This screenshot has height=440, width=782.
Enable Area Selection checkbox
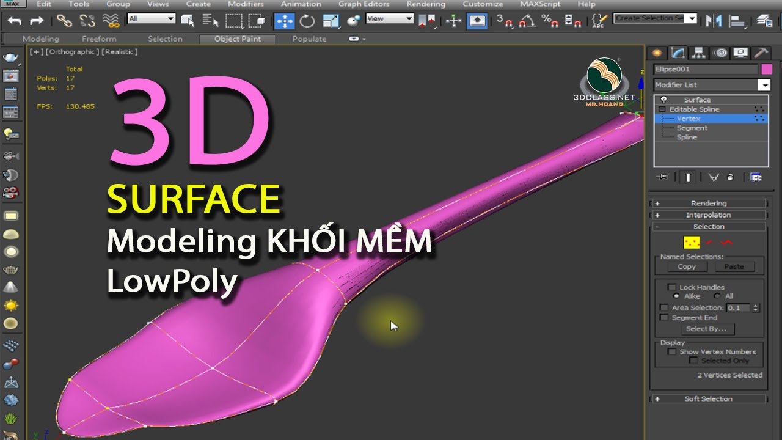click(x=664, y=308)
